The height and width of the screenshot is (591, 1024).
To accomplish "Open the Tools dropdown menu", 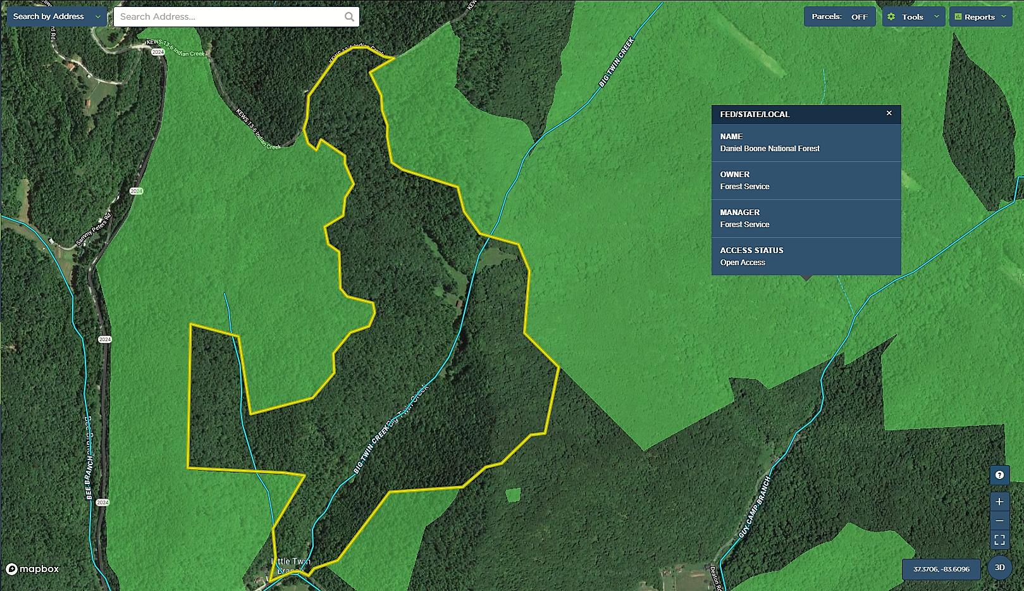I will pyautogui.click(x=913, y=17).
